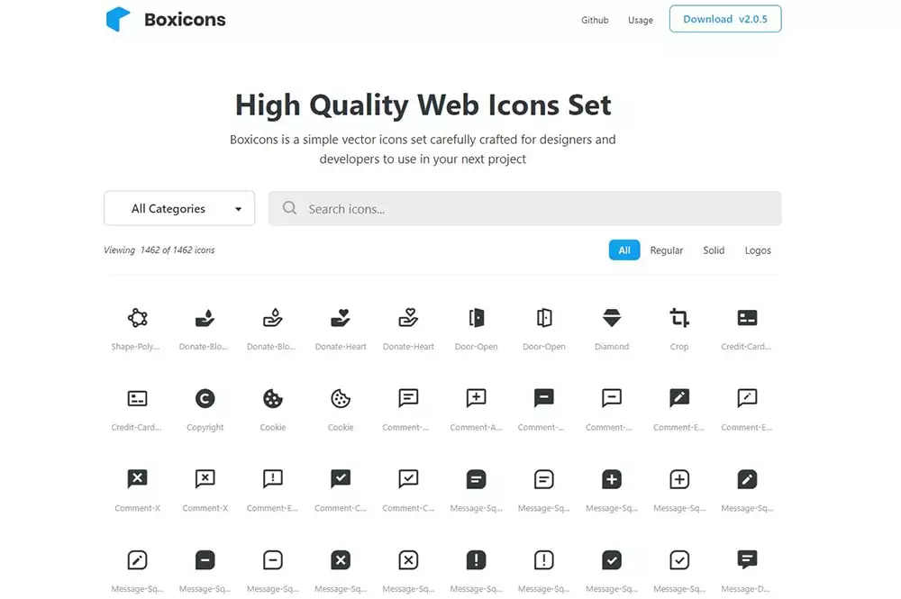This screenshot has height=599, width=901.
Task: Select the outline Message-Square detail icon
Action: (x=544, y=479)
